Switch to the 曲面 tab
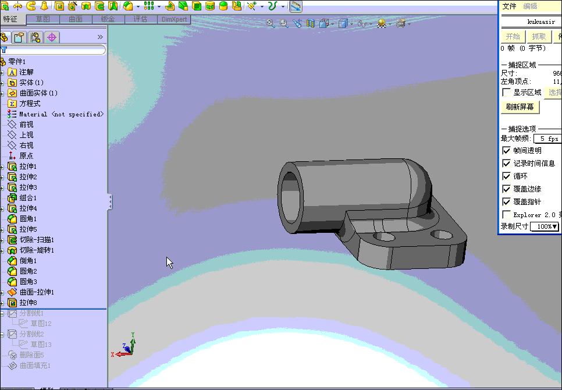562x390 pixels. (x=76, y=19)
